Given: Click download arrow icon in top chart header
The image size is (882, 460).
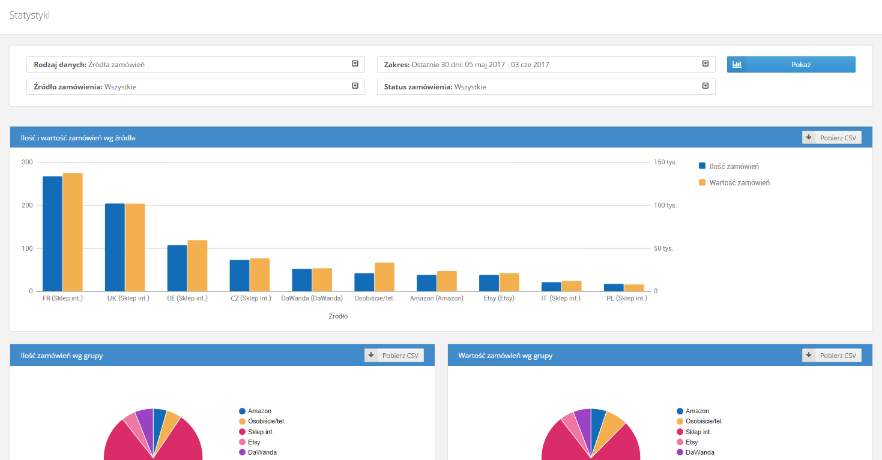Looking at the screenshot, I should pyautogui.click(x=809, y=137).
